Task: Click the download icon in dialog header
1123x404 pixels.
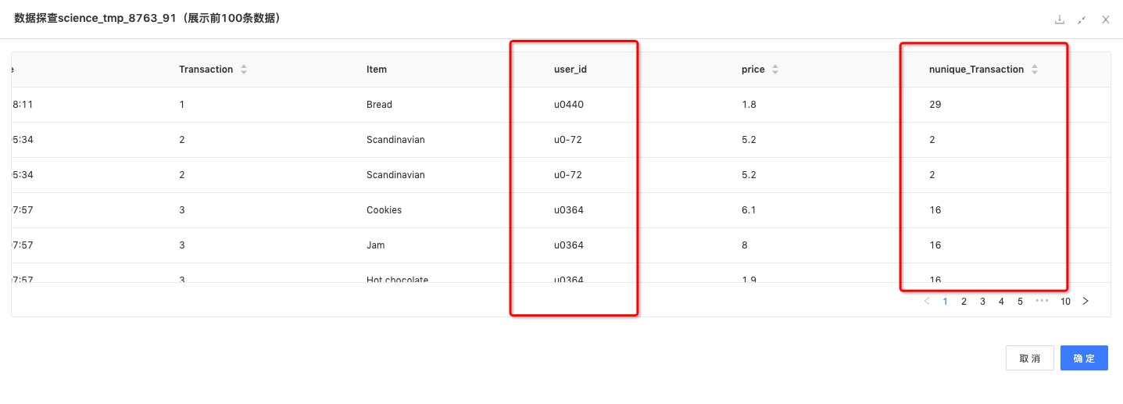Action: [x=1060, y=20]
